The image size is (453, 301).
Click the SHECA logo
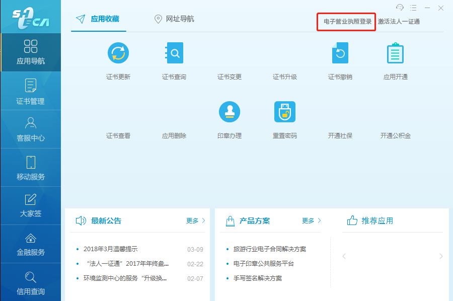pyautogui.click(x=31, y=19)
